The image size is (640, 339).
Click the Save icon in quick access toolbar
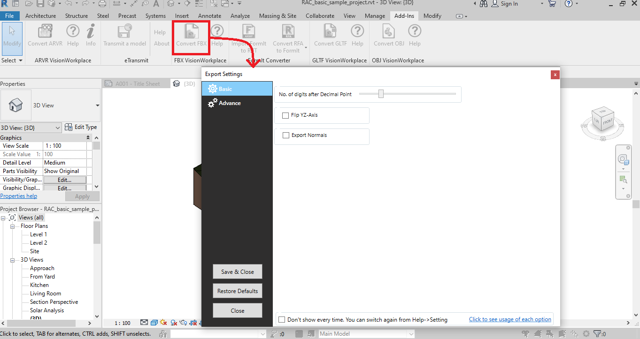pos(40,4)
